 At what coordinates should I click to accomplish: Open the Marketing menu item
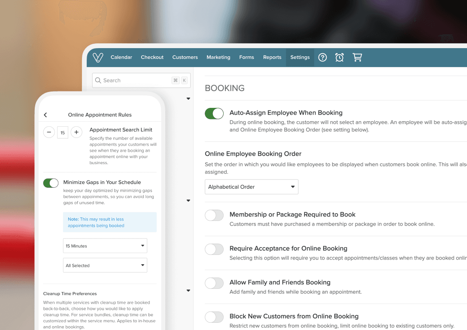tap(218, 58)
